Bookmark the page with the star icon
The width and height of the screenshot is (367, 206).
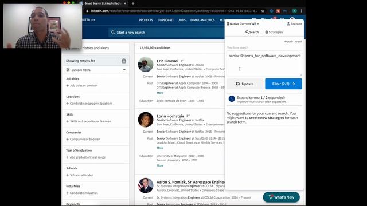[x=263, y=11]
